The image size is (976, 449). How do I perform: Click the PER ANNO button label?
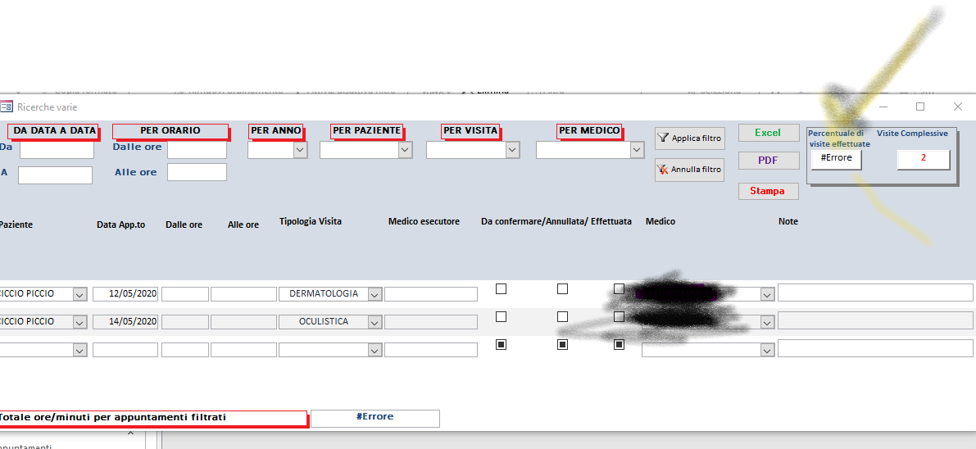[275, 131]
